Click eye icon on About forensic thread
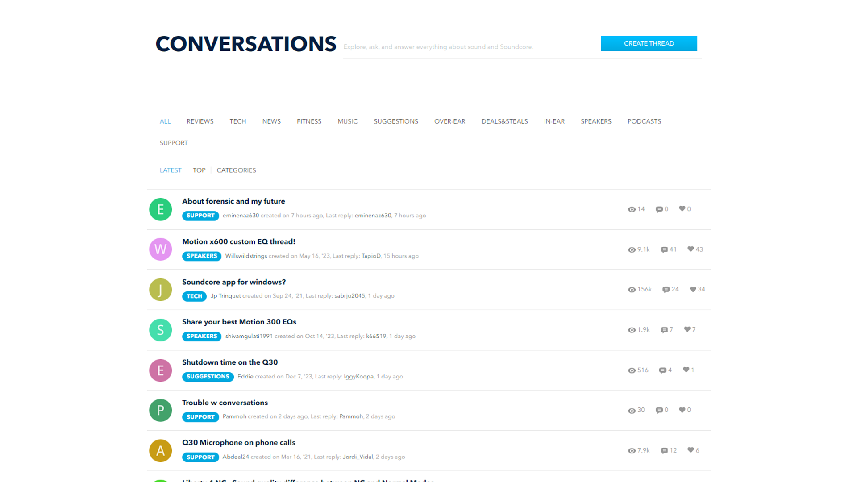Image resolution: width=857 pixels, height=482 pixels. 632,209
